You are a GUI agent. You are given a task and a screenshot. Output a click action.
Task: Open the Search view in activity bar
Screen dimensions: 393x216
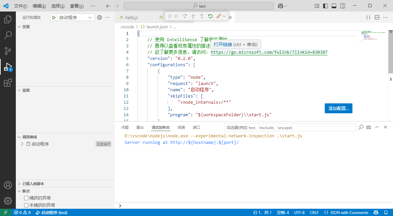coord(8,35)
